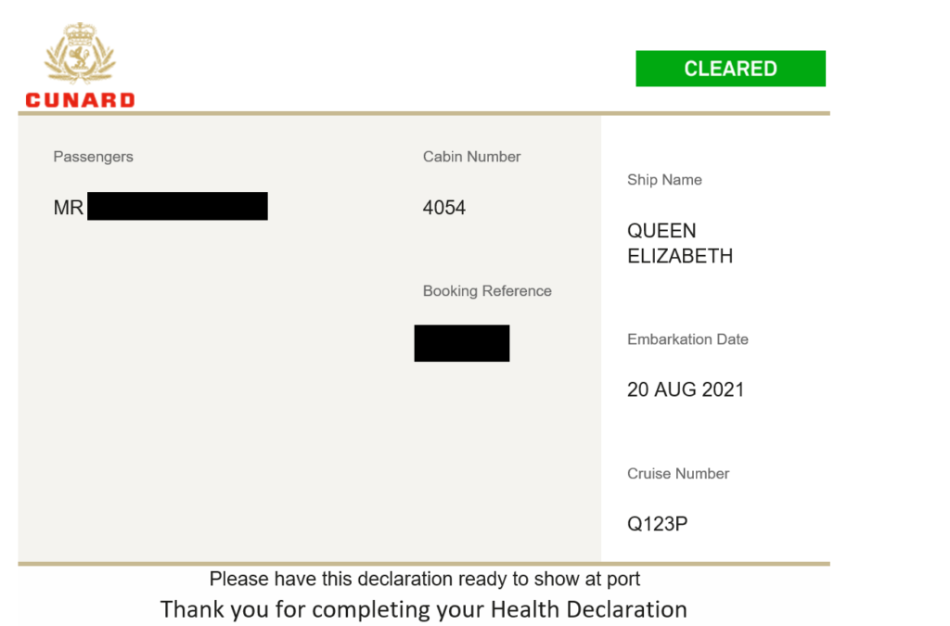Screen dimensions: 950x626
Task: Select cruise number Q123P
Action: coord(658,524)
